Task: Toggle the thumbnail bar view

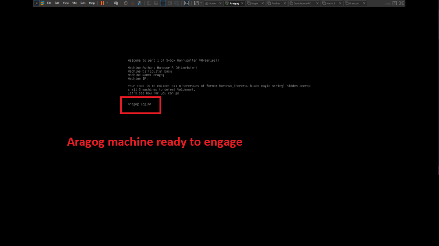Action: click(156, 3)
